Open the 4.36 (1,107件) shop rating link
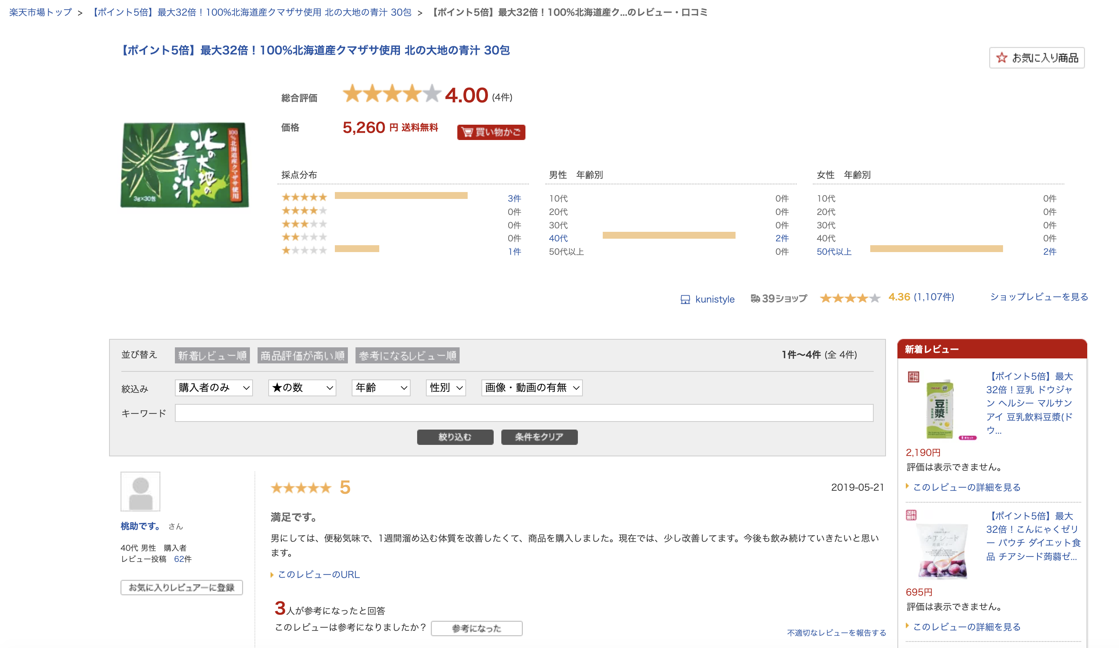The height and width of the screenshot is (648, 1119). click(921, 297)
